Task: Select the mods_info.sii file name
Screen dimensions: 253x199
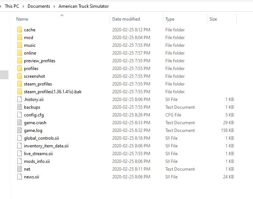Action: (x=37, y=161)
